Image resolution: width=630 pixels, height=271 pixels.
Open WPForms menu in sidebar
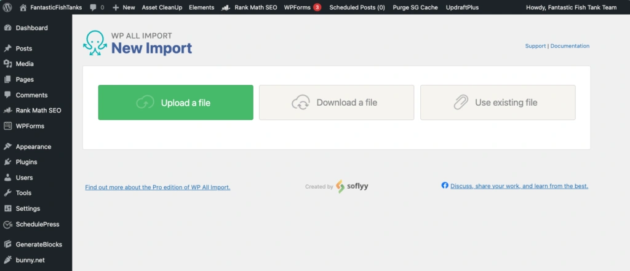(x=30, y=126)
